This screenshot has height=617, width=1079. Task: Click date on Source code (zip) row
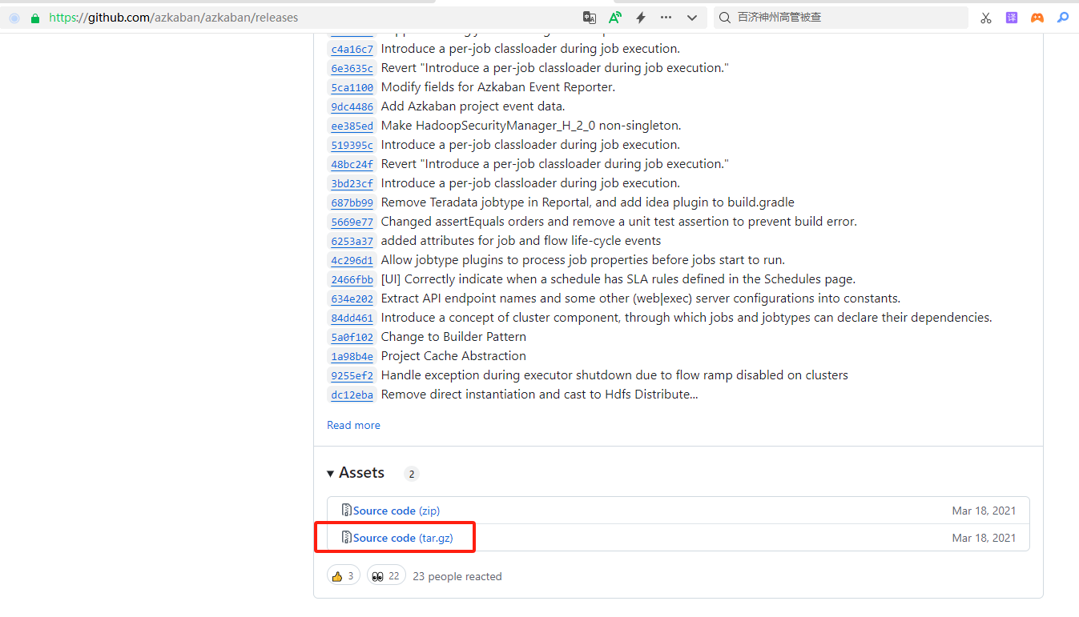pyautogui.click(x=984, y=511)
